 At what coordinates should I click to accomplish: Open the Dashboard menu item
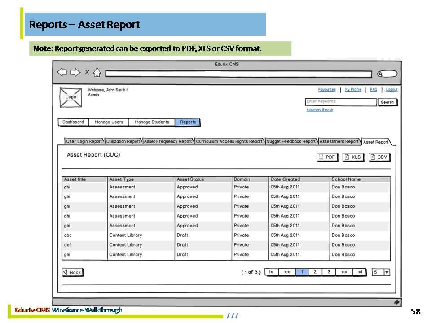coord(73,122)
